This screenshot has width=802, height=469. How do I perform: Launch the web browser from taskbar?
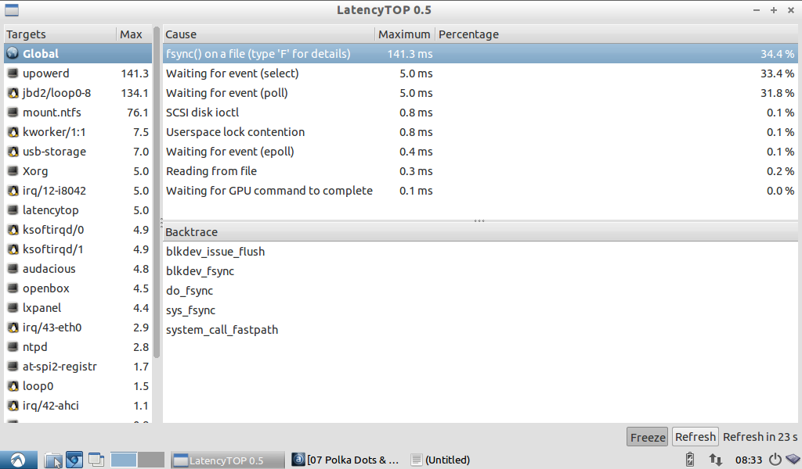tap(74, 460)
